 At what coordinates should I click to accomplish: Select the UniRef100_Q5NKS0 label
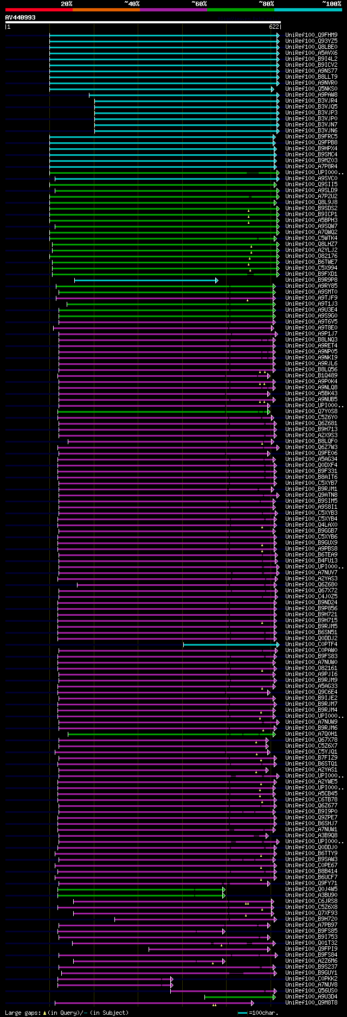click(311, 89)
